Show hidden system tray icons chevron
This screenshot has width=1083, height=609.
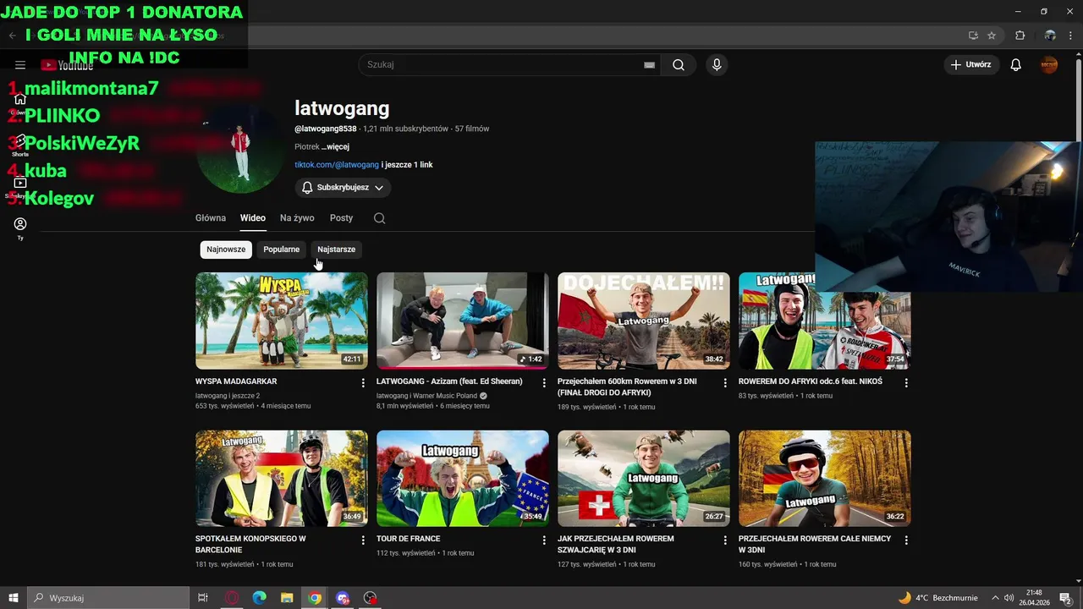tap(995, 598)
